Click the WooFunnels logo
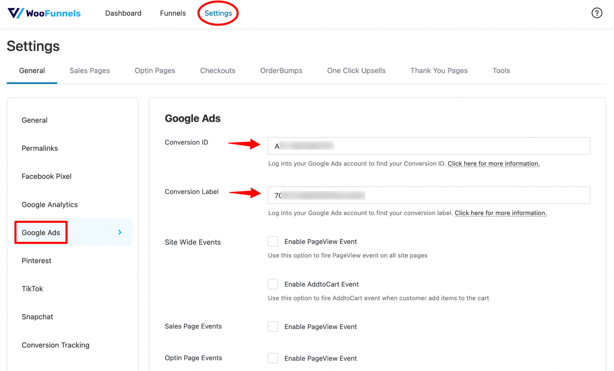Image resolution: width=614 pixels, height=371 pixels. (x=44, y=13)
